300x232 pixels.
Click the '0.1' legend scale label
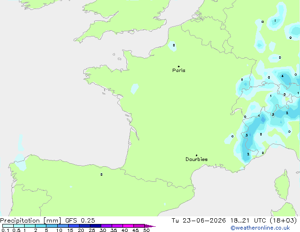tap(5, 230)
